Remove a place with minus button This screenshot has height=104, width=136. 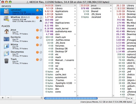[8, 98]
